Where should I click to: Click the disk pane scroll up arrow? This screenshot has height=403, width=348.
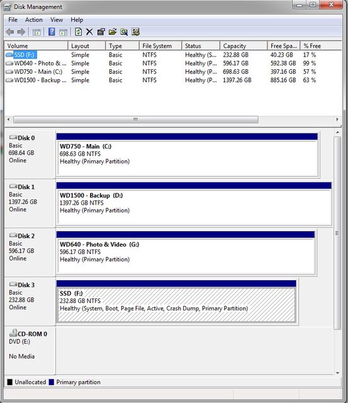point(337,132)
